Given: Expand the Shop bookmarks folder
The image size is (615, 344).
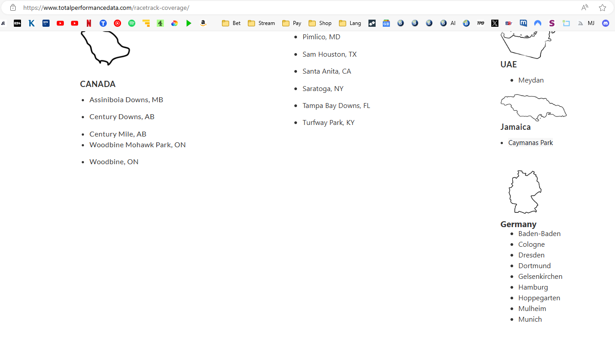Looking at the screenshot, I should (320, 23).
